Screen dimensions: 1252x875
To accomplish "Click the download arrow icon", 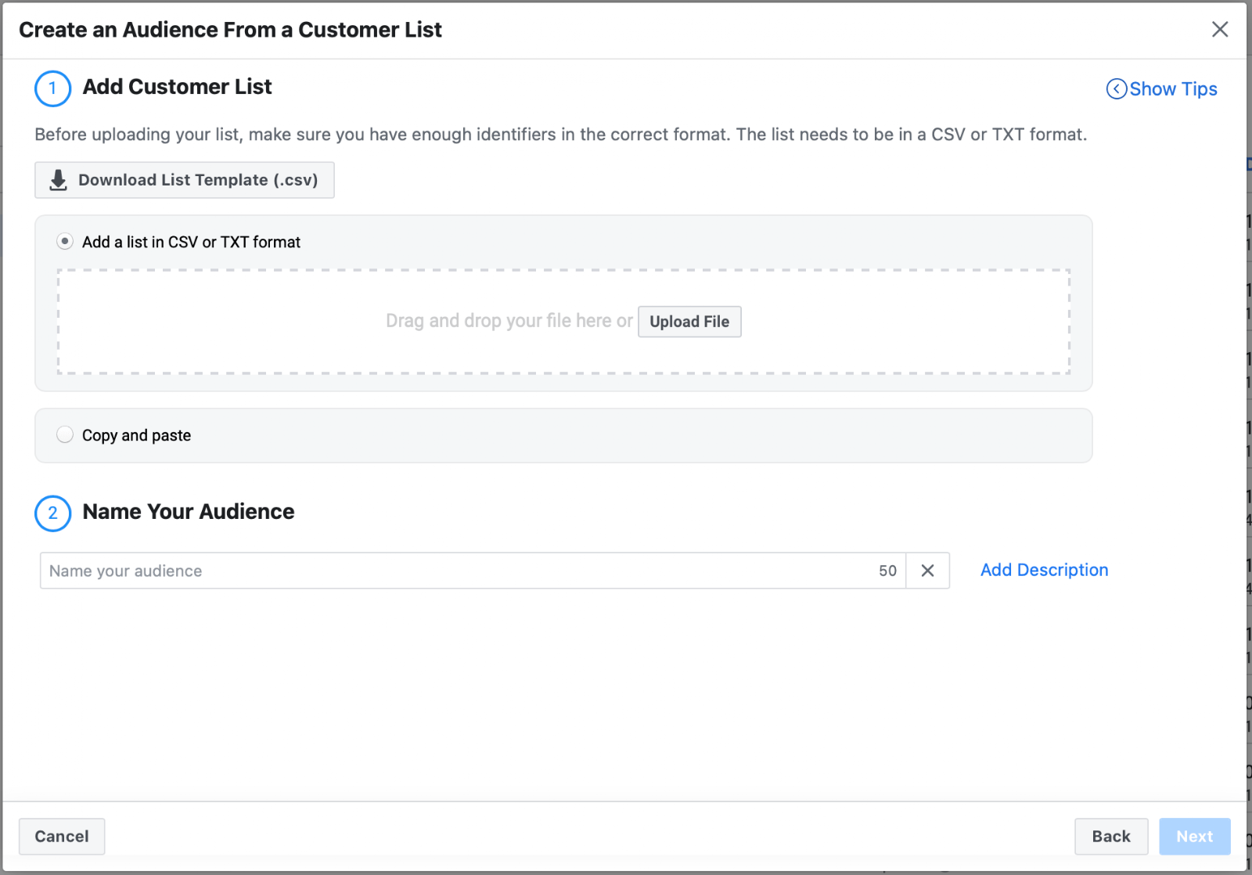I will (58, 181).
